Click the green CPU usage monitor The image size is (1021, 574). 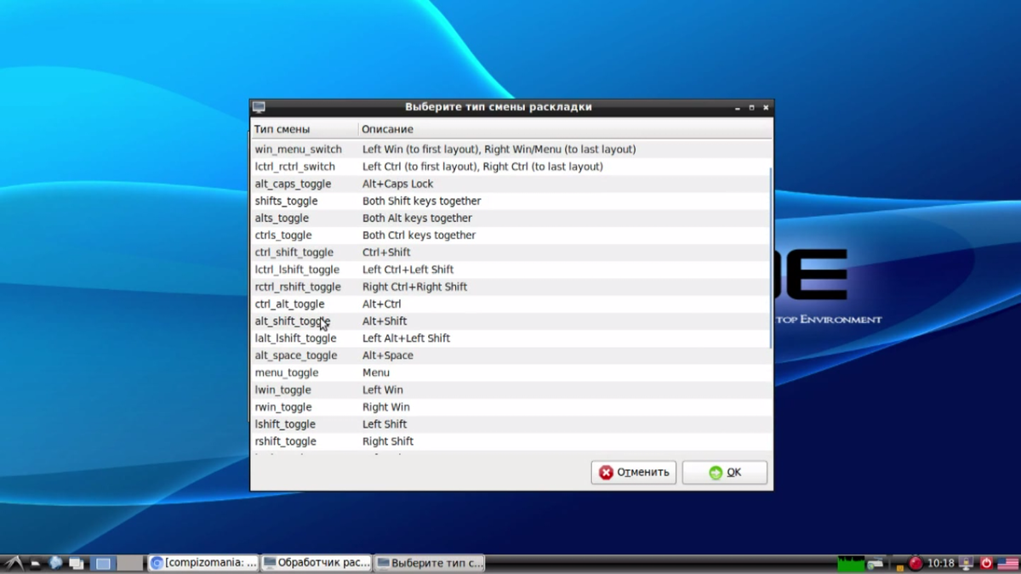pyautogui.click(x=851, y=563)
